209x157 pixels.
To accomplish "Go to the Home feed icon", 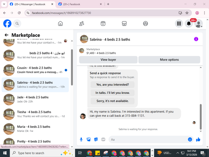I will point(60,23).
